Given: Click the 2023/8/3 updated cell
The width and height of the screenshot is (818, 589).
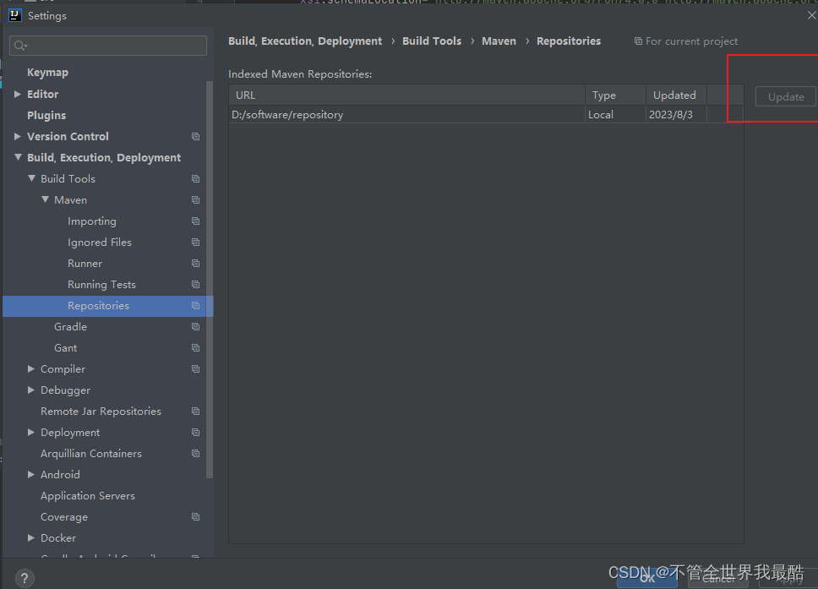Looking at the screenshot, I should [677, 114].
